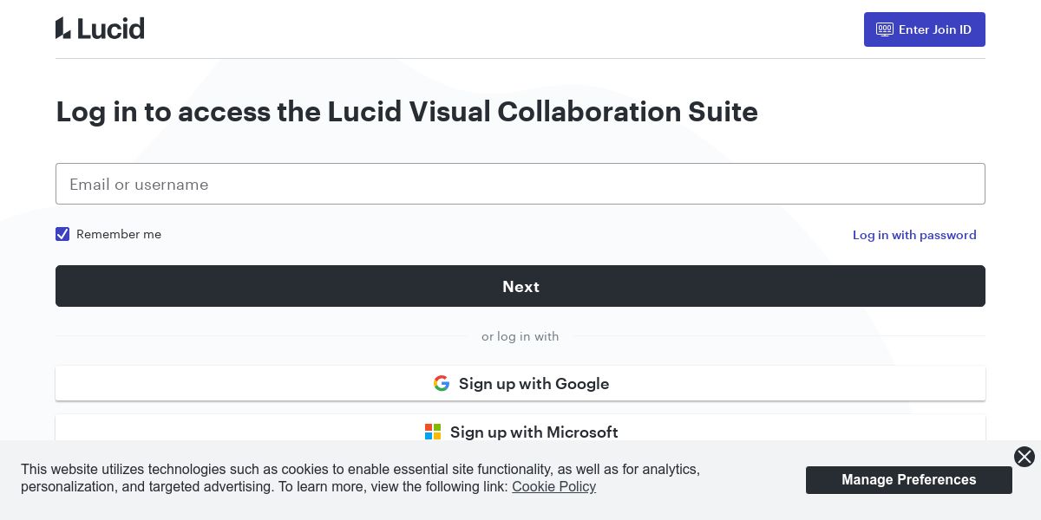Dismiss the cookie banner with the X icon
The height and width of the screenshot is (520, 1041).
[1025, 457]
